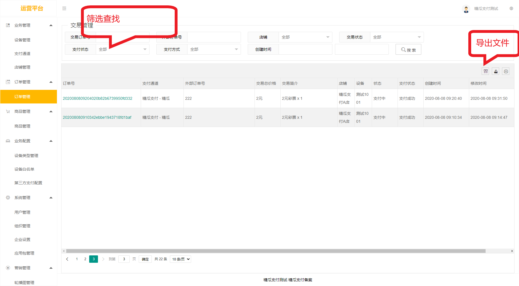Image resolution: width=519 pixels, height=286 pixels.
Task: Open 设备管理 in sidebar
Action: pyautogui.click(x=22, y=40)
